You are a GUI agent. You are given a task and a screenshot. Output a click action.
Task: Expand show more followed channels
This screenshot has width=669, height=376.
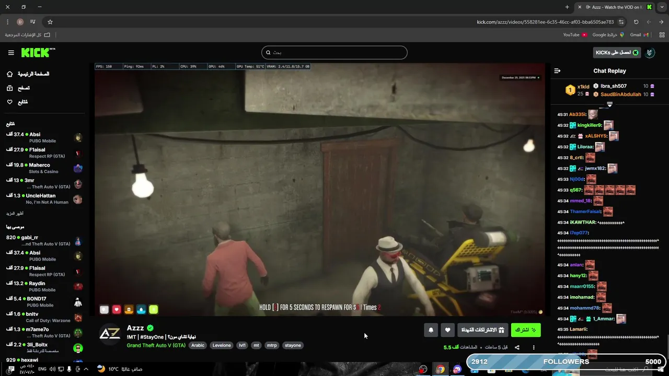click(15, 214)
